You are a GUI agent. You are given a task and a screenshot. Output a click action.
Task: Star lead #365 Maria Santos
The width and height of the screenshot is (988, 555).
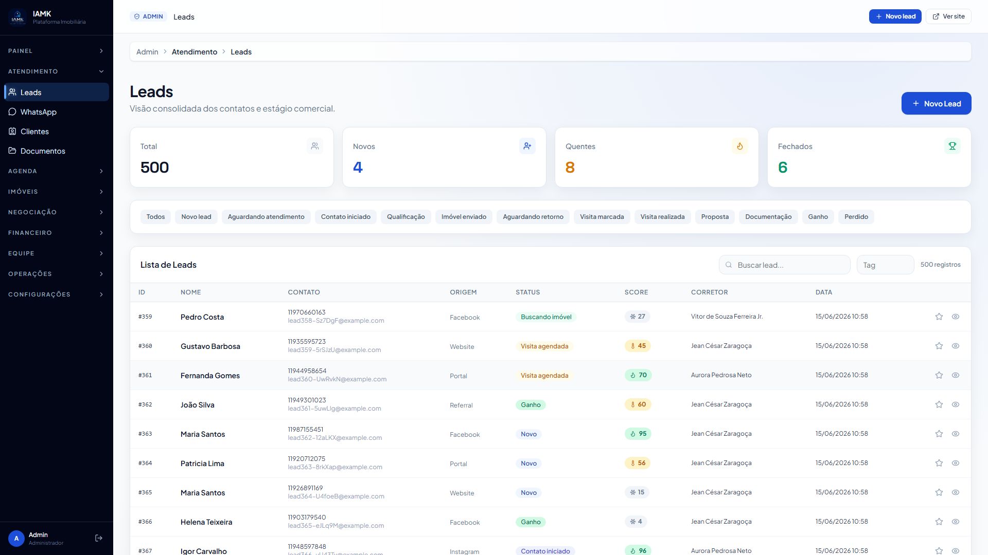click(939, 492)
